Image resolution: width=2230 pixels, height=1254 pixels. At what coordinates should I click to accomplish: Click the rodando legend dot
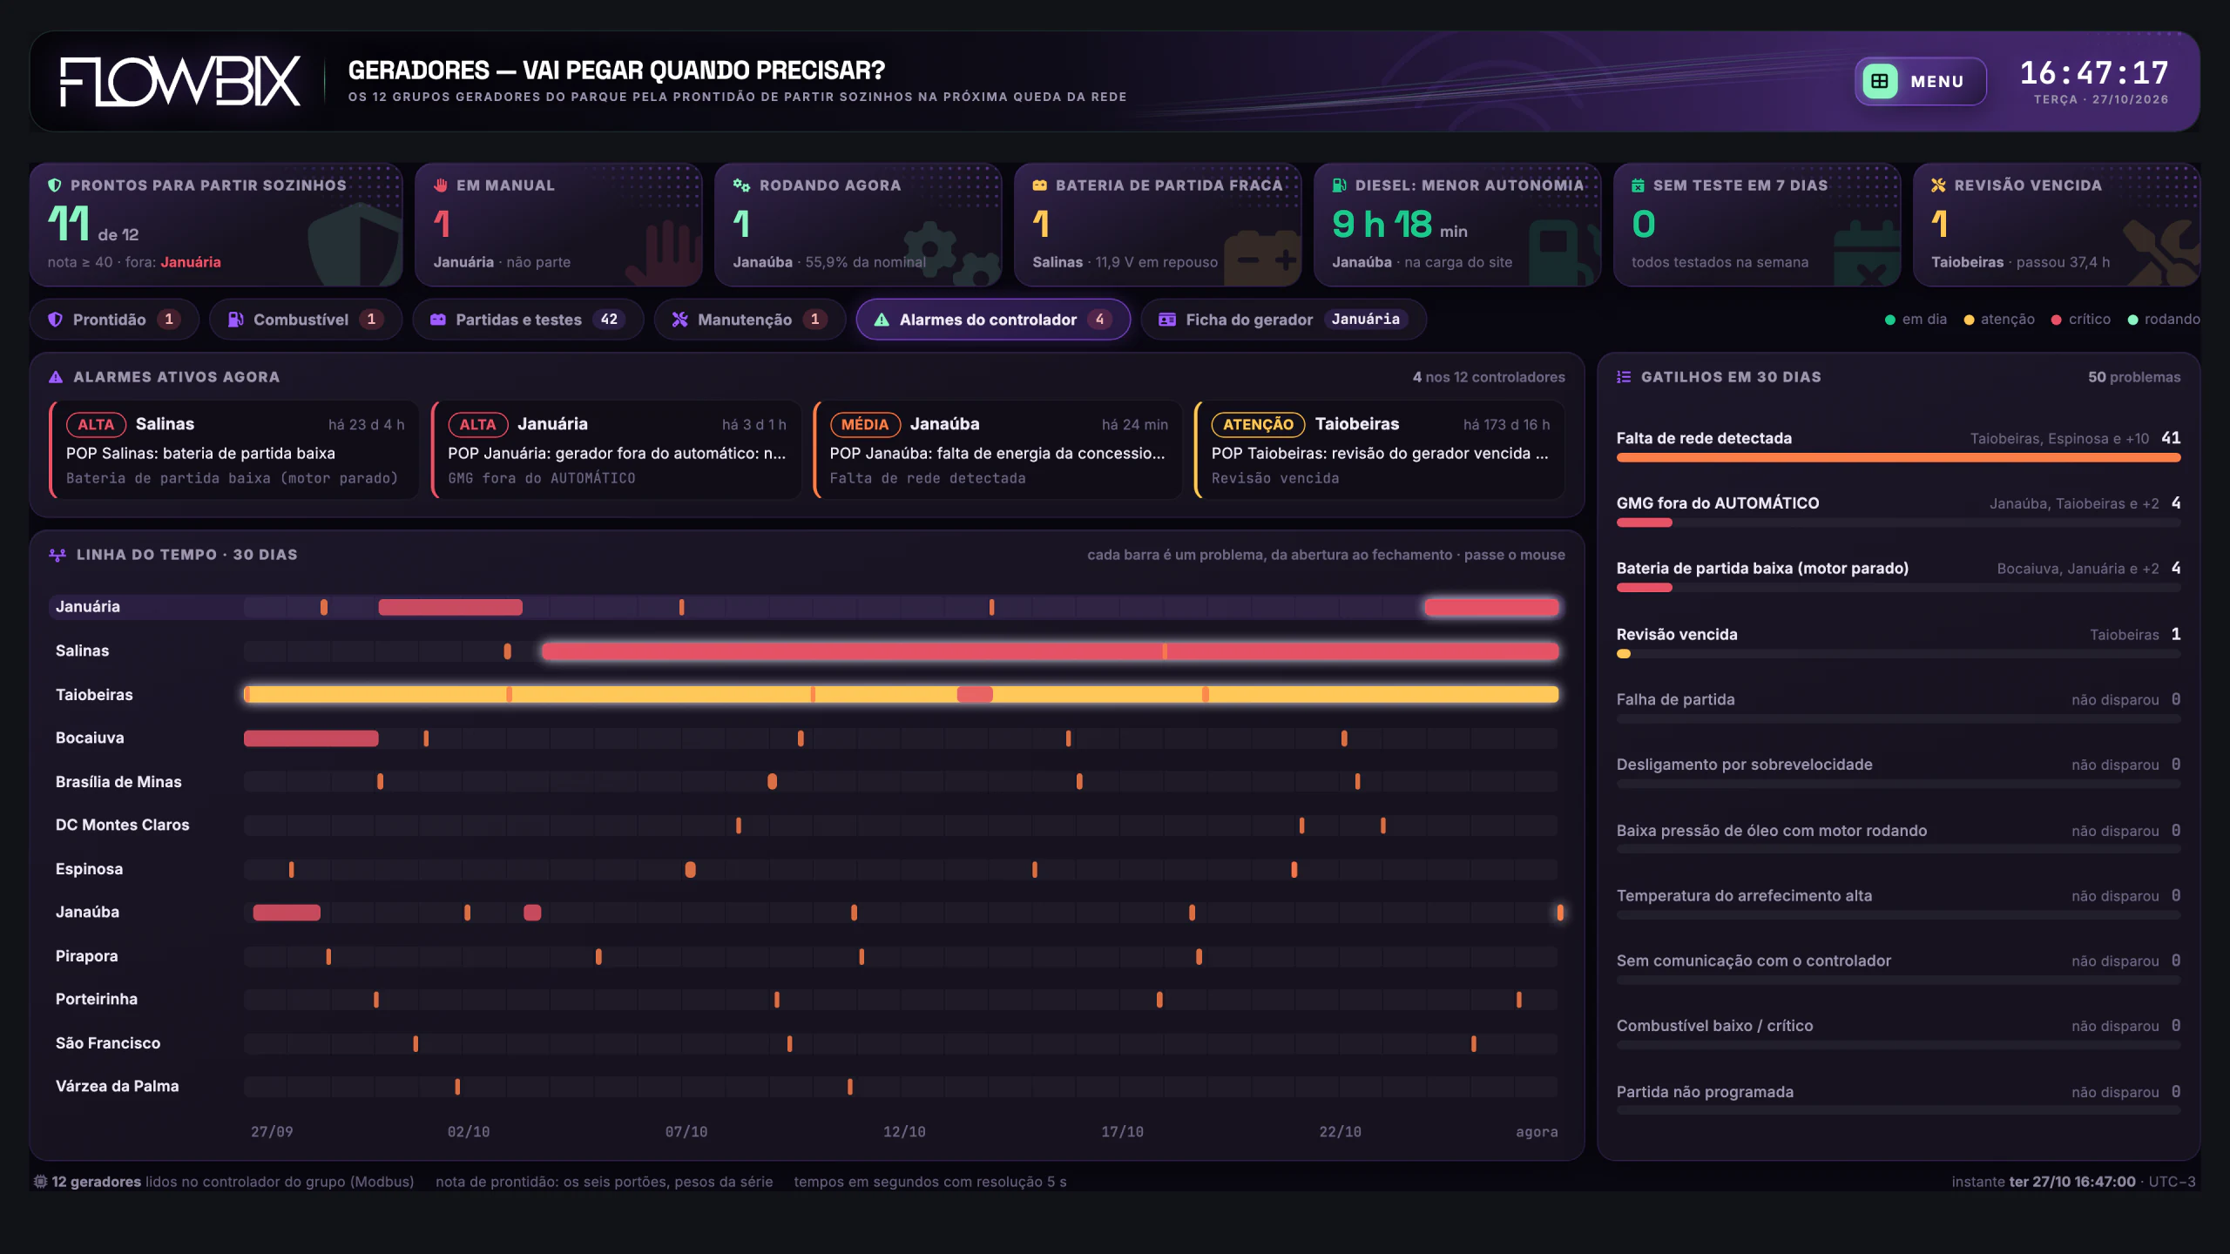pos(2133,320)
